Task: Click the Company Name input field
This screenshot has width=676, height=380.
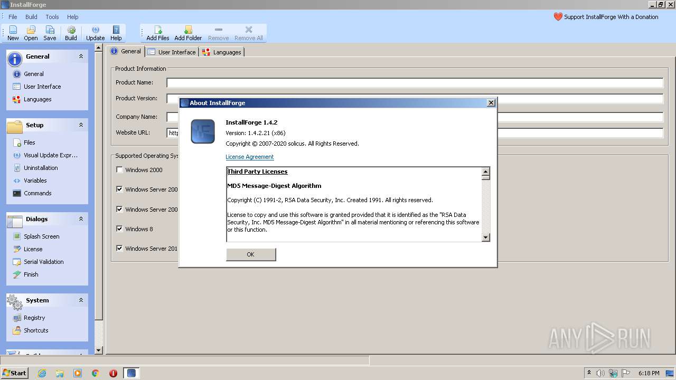Action: (415, 117)
